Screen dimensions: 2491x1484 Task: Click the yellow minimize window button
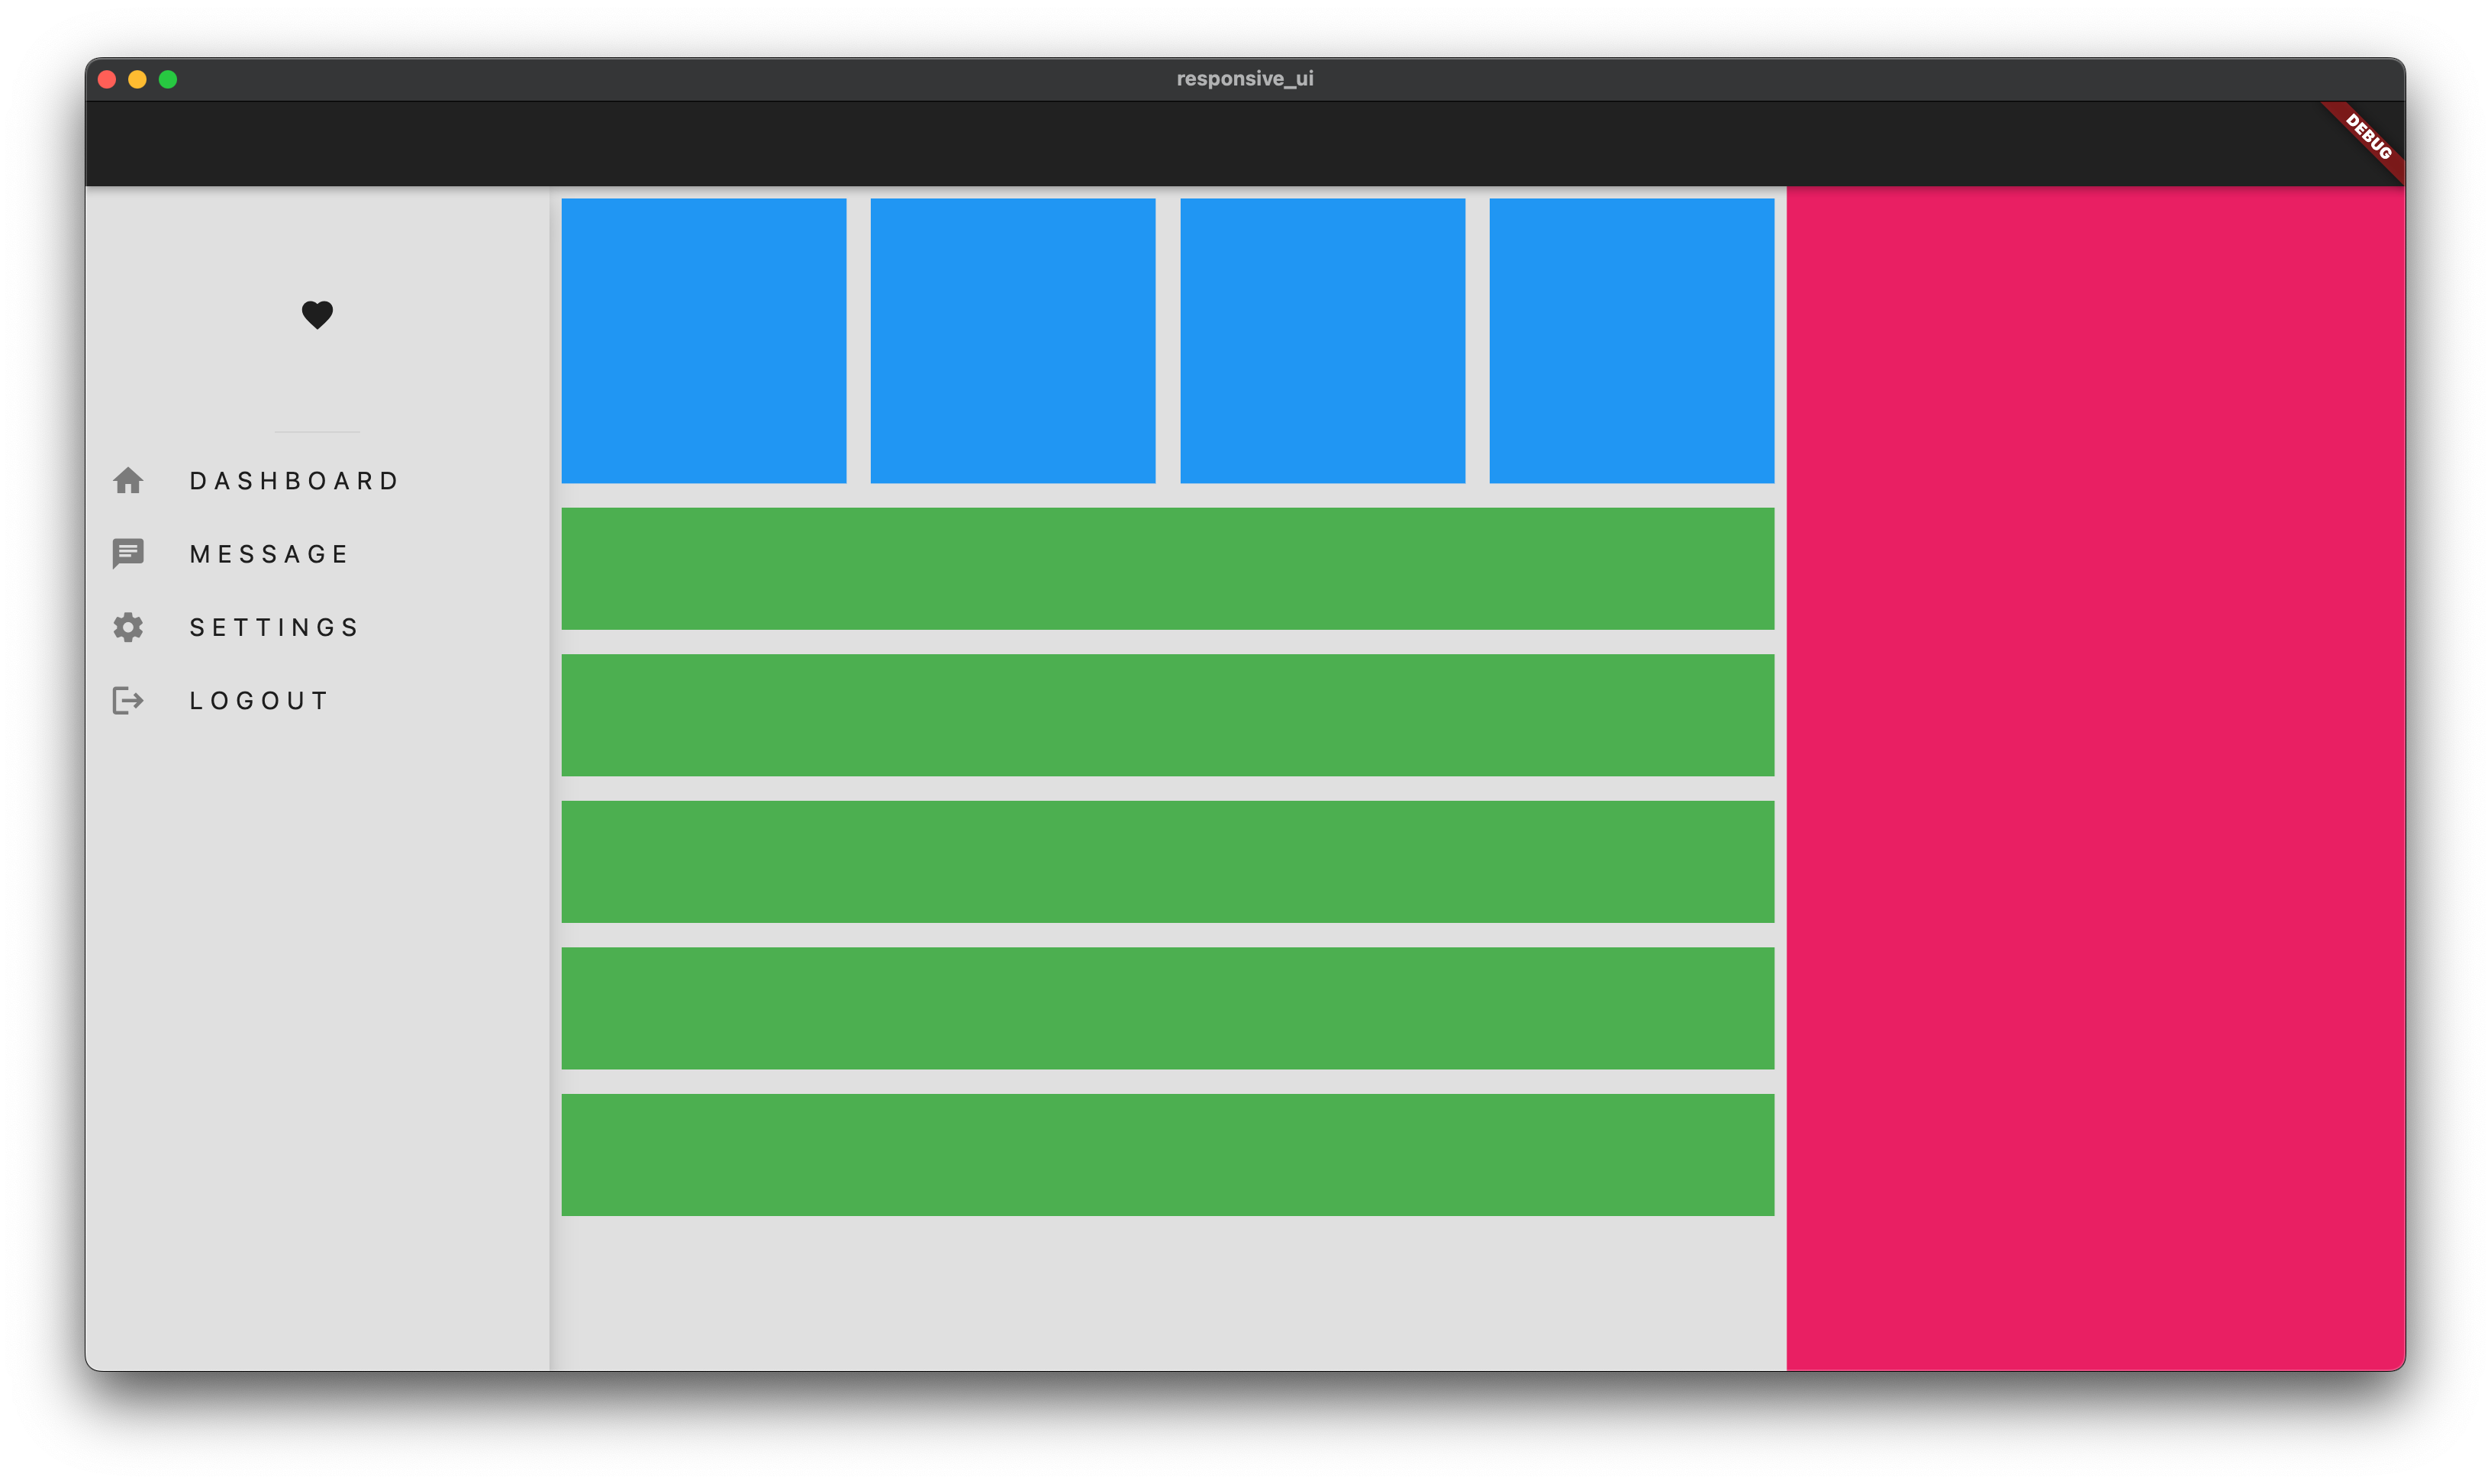(138, 79)
